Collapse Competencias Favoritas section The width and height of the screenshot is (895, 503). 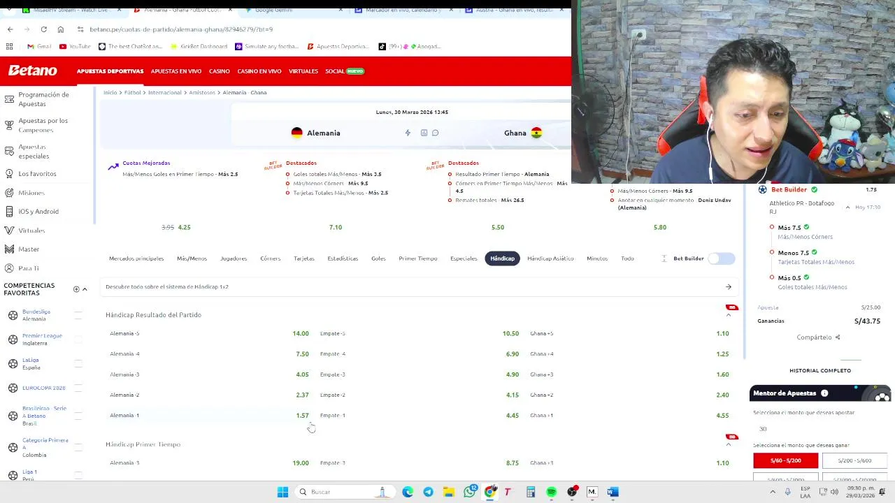pyautogui.click(x=85, y=289)
